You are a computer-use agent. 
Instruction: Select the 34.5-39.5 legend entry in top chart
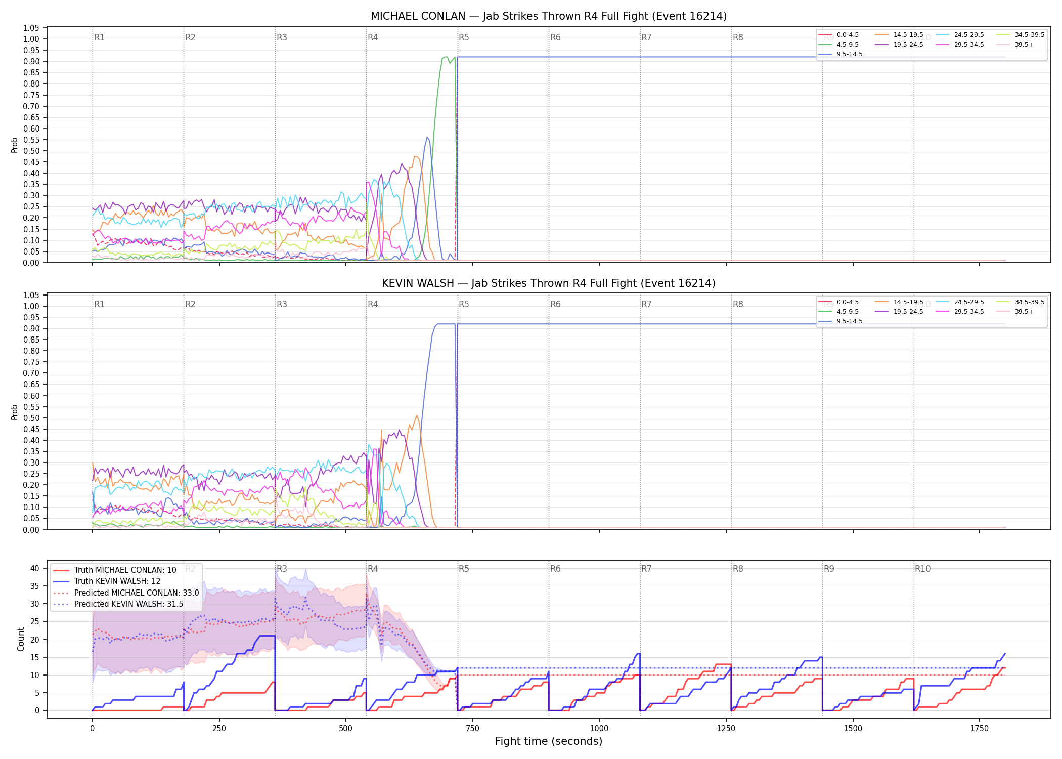point(1021,35)
